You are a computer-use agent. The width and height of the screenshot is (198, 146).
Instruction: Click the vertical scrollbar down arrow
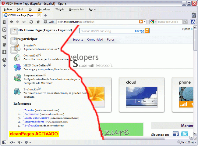(195, 134)
